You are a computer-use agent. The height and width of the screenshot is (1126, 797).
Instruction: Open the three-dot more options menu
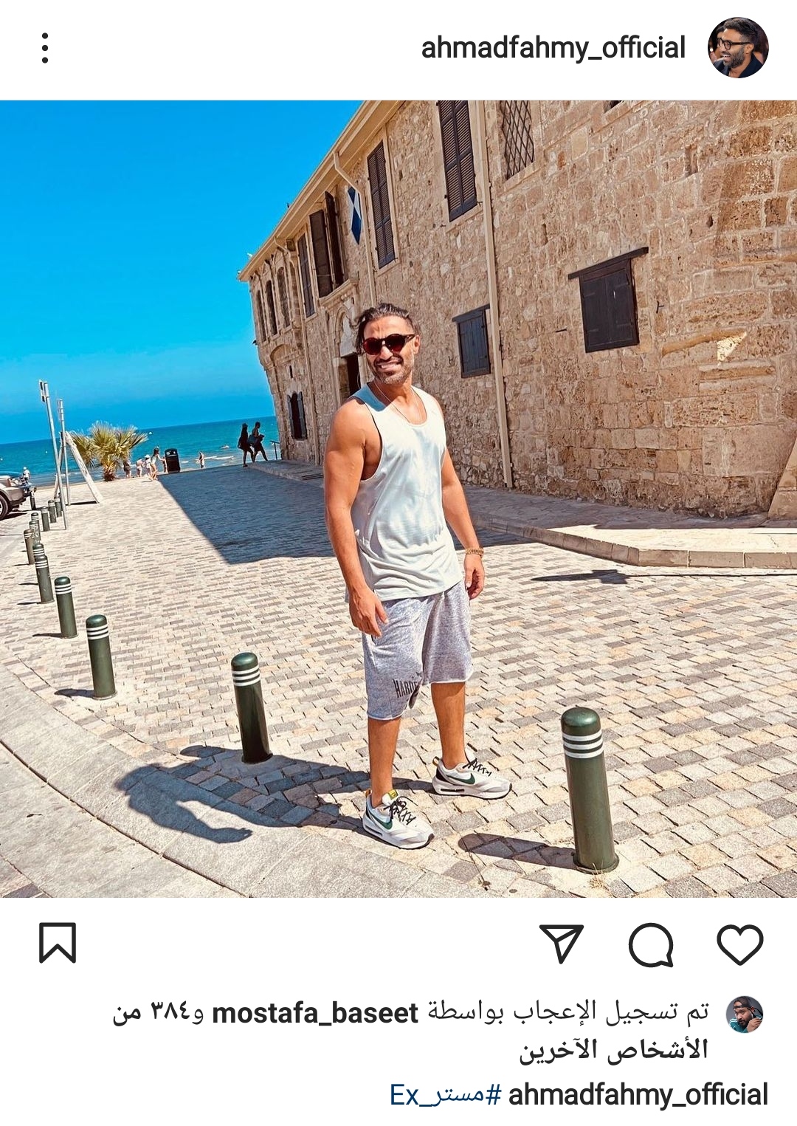pyautogui.click(x=45, y=48)
